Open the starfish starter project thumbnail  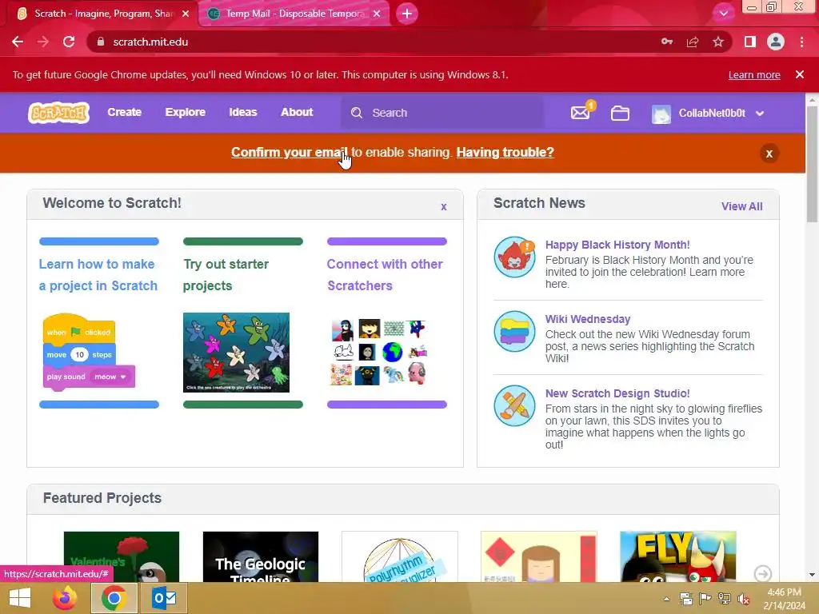coord(236,353)
